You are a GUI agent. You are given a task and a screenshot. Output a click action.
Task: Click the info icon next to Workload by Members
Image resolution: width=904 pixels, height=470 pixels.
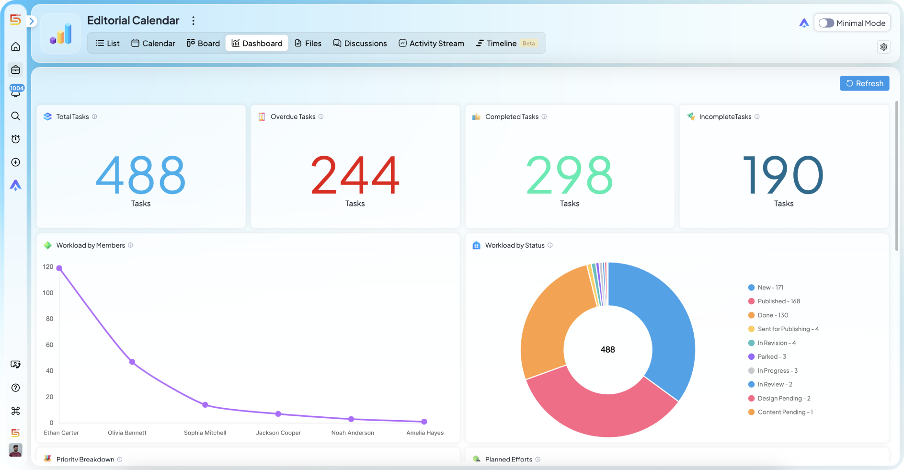pyautogui.click(x=130, y=245)
